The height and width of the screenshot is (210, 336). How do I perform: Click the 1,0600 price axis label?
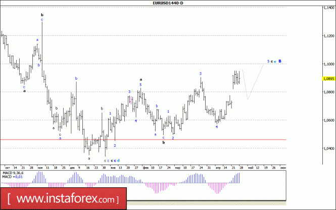(329, 120)
